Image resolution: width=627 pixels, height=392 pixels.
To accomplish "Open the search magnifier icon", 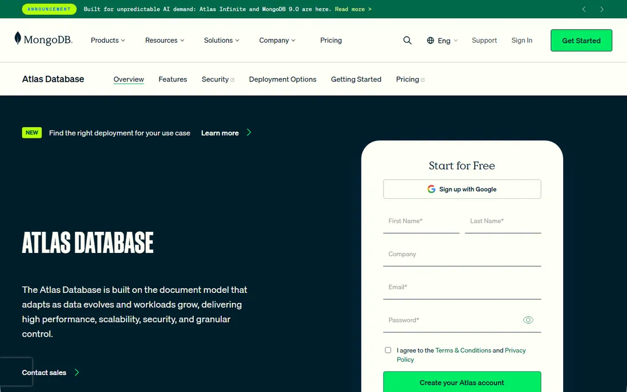I will [x=407, y=40].
